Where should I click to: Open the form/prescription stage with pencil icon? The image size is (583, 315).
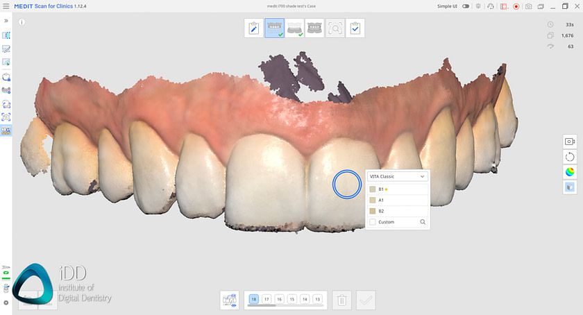coord(254,28)
